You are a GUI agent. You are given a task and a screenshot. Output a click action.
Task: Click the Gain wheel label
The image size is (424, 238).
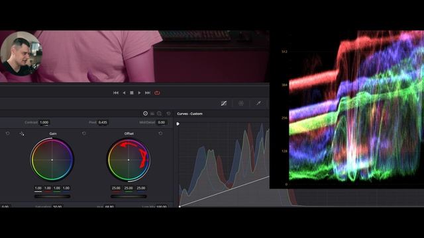pos(53,134)
